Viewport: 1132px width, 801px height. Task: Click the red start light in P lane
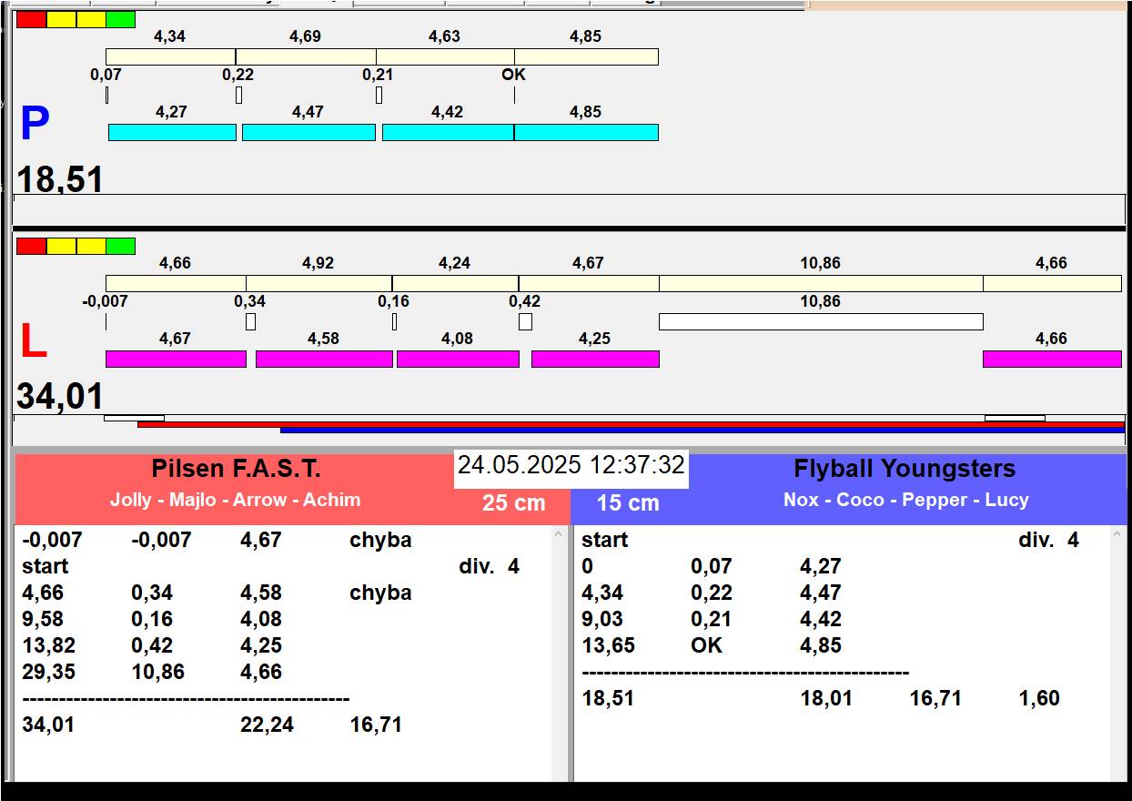click(31, 19)
